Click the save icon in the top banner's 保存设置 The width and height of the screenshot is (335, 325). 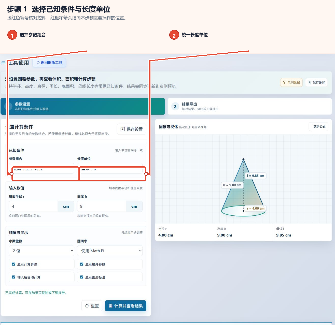(309, 82)
